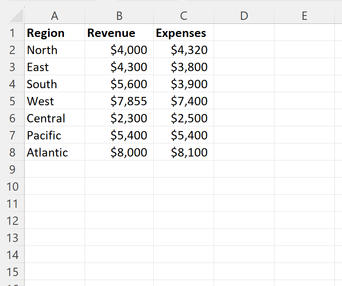This screenshot has height=286, width=342.
Task: Select Atlantic expenses $8,100 cell
Action: point(184,152)
